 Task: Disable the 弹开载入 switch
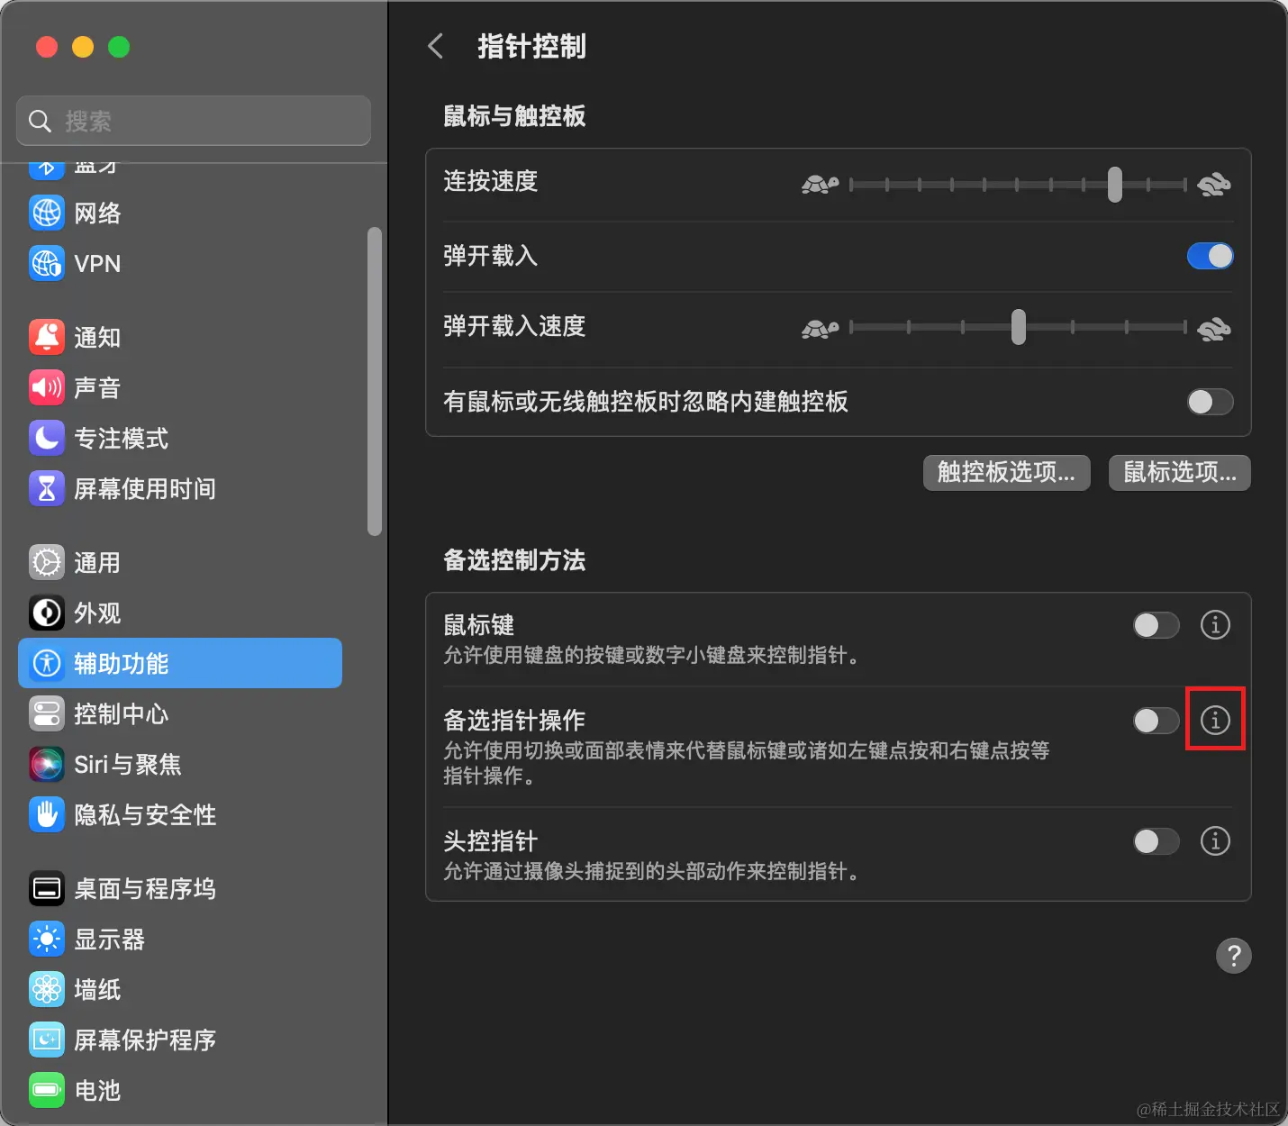pyautogui.click(x=1210, y=256)
